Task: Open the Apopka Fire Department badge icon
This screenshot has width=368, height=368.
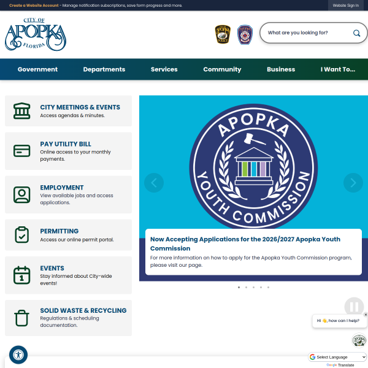Action: pos(245,34)
